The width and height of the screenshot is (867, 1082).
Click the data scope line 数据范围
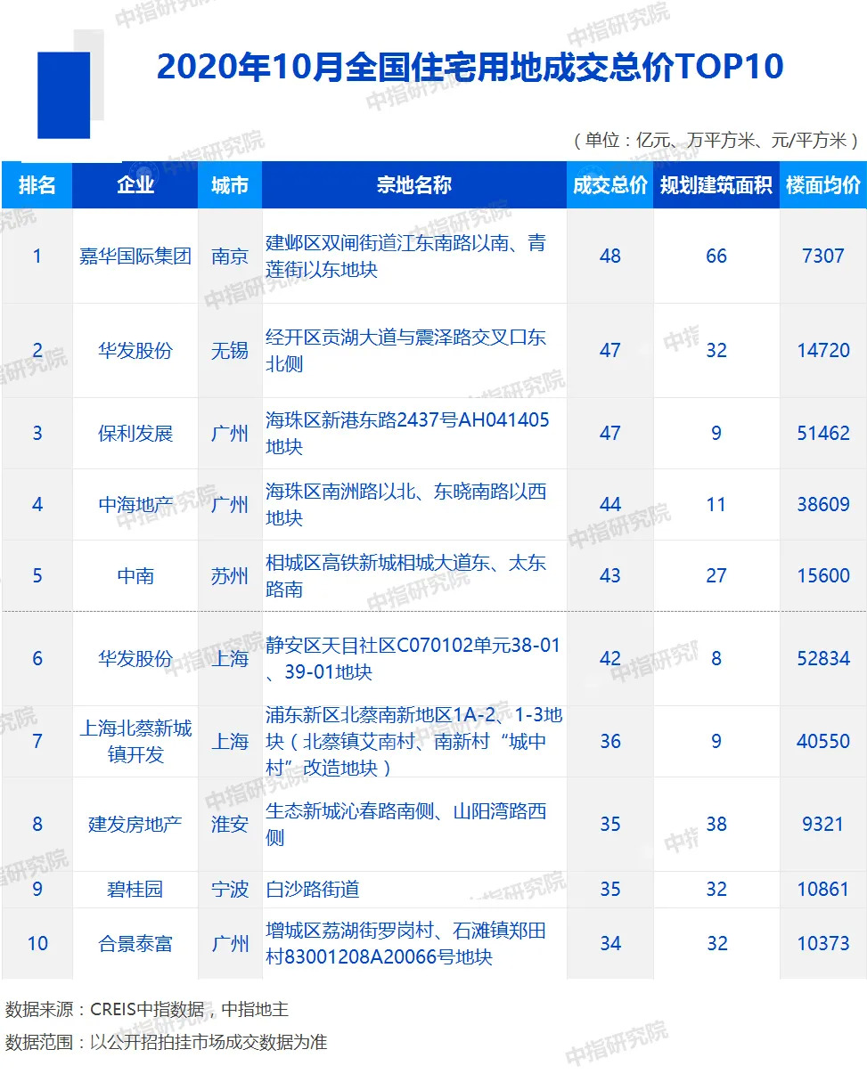click(166, 1042)
